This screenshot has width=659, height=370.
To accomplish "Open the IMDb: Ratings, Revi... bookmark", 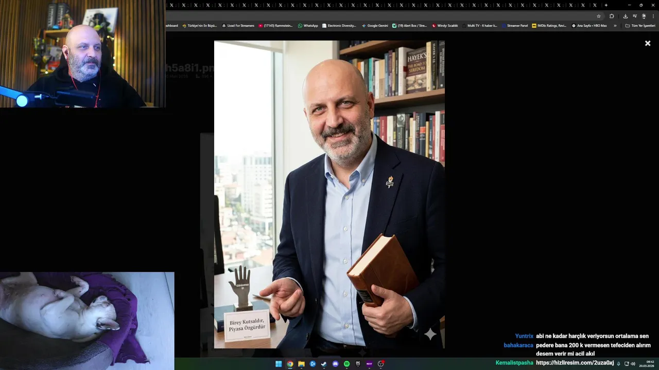I will (549, 26).
